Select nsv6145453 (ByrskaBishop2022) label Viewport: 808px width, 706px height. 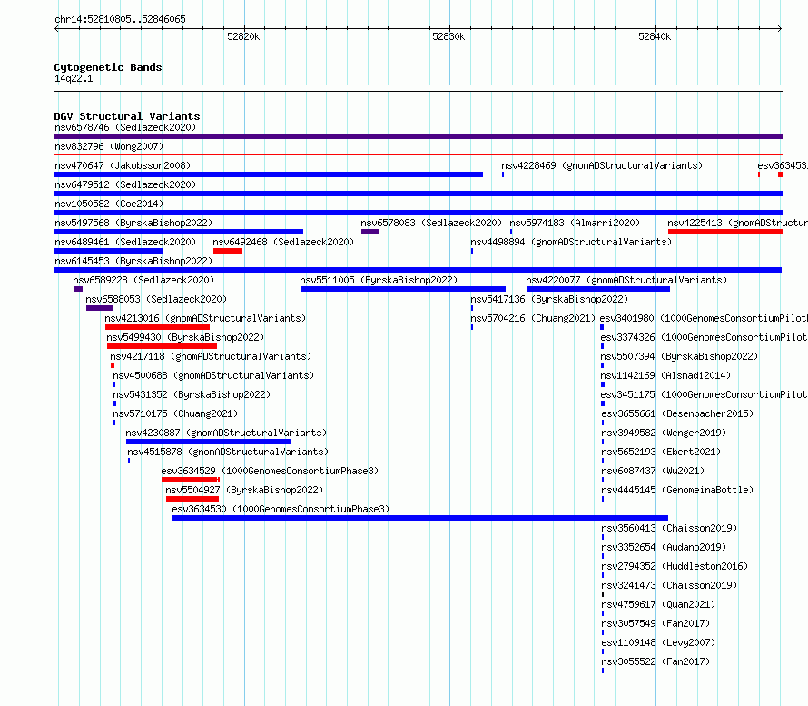click(133, 261)
